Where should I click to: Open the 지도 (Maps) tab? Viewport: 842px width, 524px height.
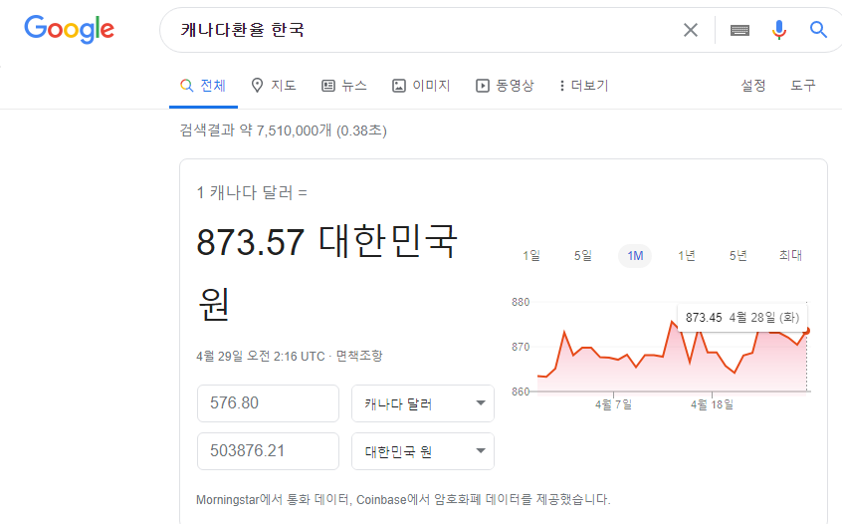[x=274, y=86]
